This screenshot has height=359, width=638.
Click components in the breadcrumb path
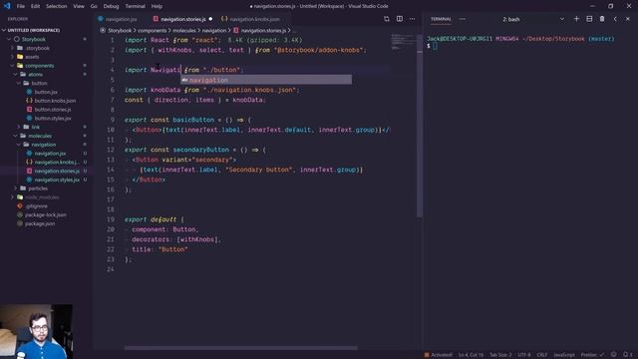152,30
